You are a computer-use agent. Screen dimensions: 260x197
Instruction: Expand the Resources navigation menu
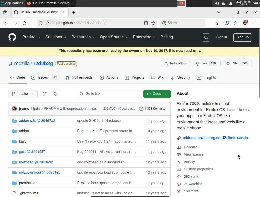point(83,37)
